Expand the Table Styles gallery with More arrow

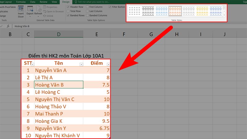[224, 15]
